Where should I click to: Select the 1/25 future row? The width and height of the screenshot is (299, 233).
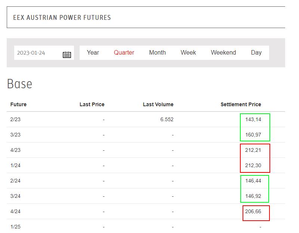(x=146, y=227)
